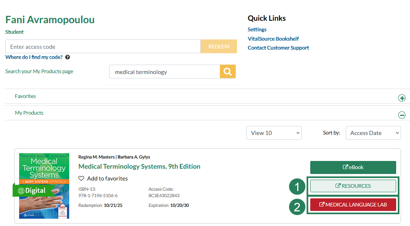The image size is (410, 226).
Task: Click the product search field
Action: pyautogui.click(x=164, y=72)
